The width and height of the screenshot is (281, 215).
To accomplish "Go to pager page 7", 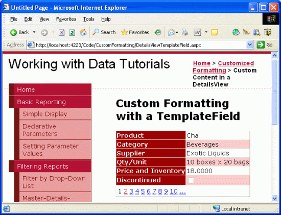I will 154,192.
